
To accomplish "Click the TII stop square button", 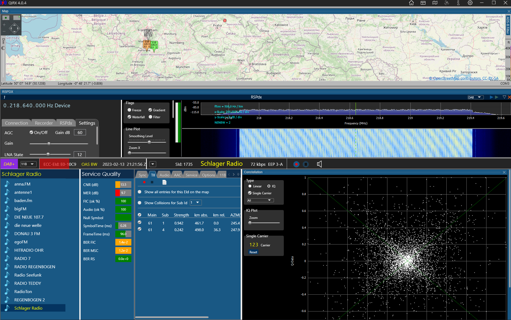I will pyautogui.click(x=152, y=182).
